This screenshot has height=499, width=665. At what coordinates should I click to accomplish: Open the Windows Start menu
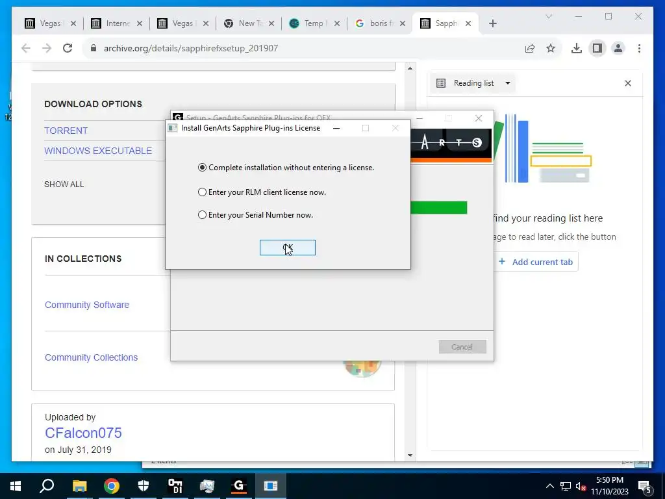coord(16,486)
